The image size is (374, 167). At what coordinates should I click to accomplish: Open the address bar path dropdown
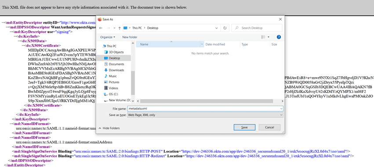216,28
